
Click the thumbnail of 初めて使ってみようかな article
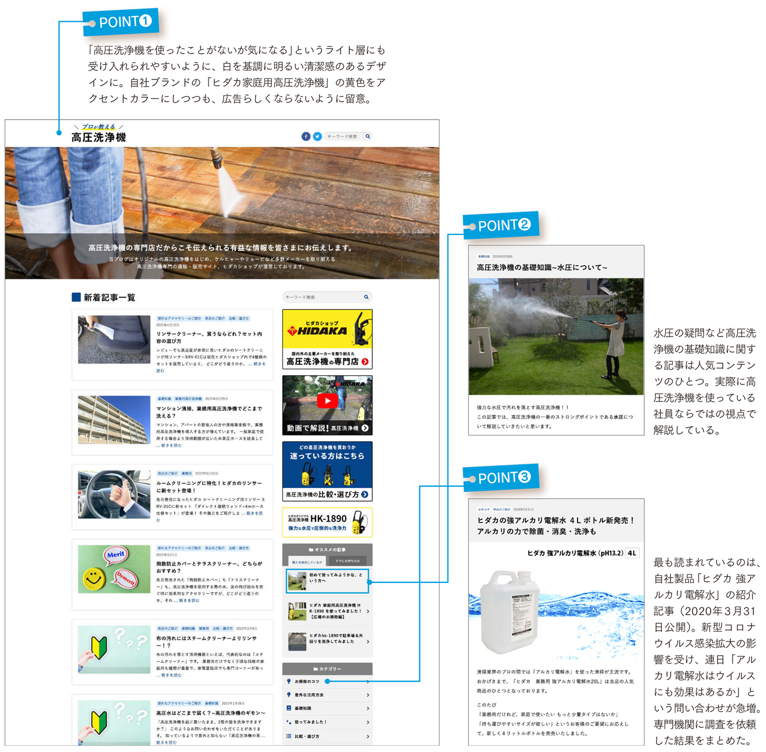(297, 581)
